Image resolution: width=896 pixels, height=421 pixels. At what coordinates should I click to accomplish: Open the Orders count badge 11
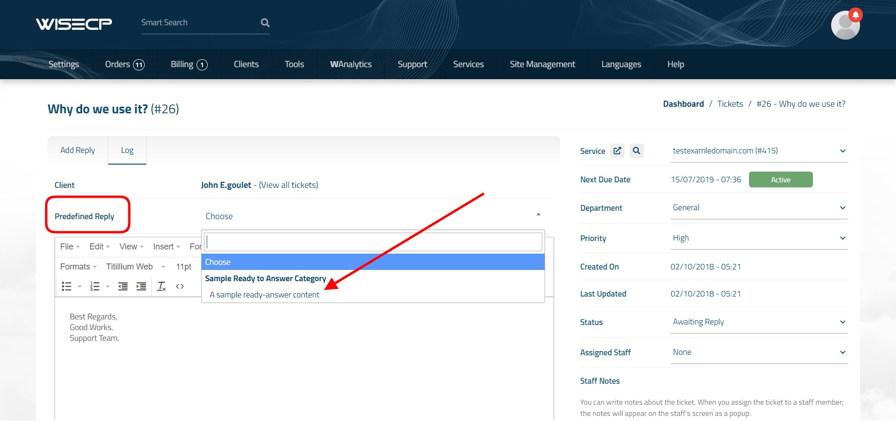(x=139, y=65)
